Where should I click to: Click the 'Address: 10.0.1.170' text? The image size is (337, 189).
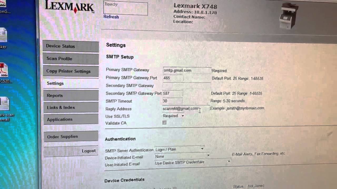point(195,12)
